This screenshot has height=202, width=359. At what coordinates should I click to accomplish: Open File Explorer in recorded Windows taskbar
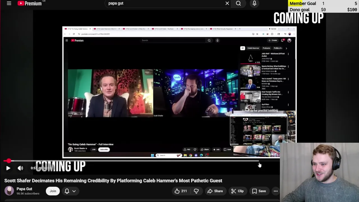click(x=185, y=155)
